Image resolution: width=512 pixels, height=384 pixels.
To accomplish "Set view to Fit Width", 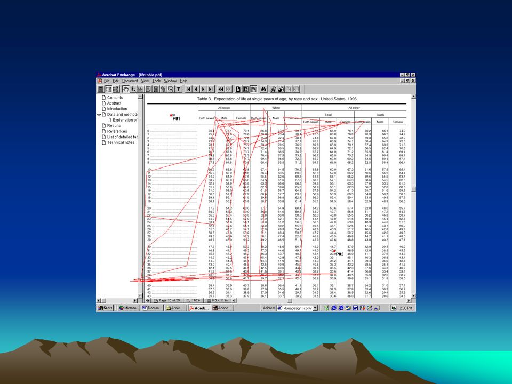I will click(x=253, y=89).
